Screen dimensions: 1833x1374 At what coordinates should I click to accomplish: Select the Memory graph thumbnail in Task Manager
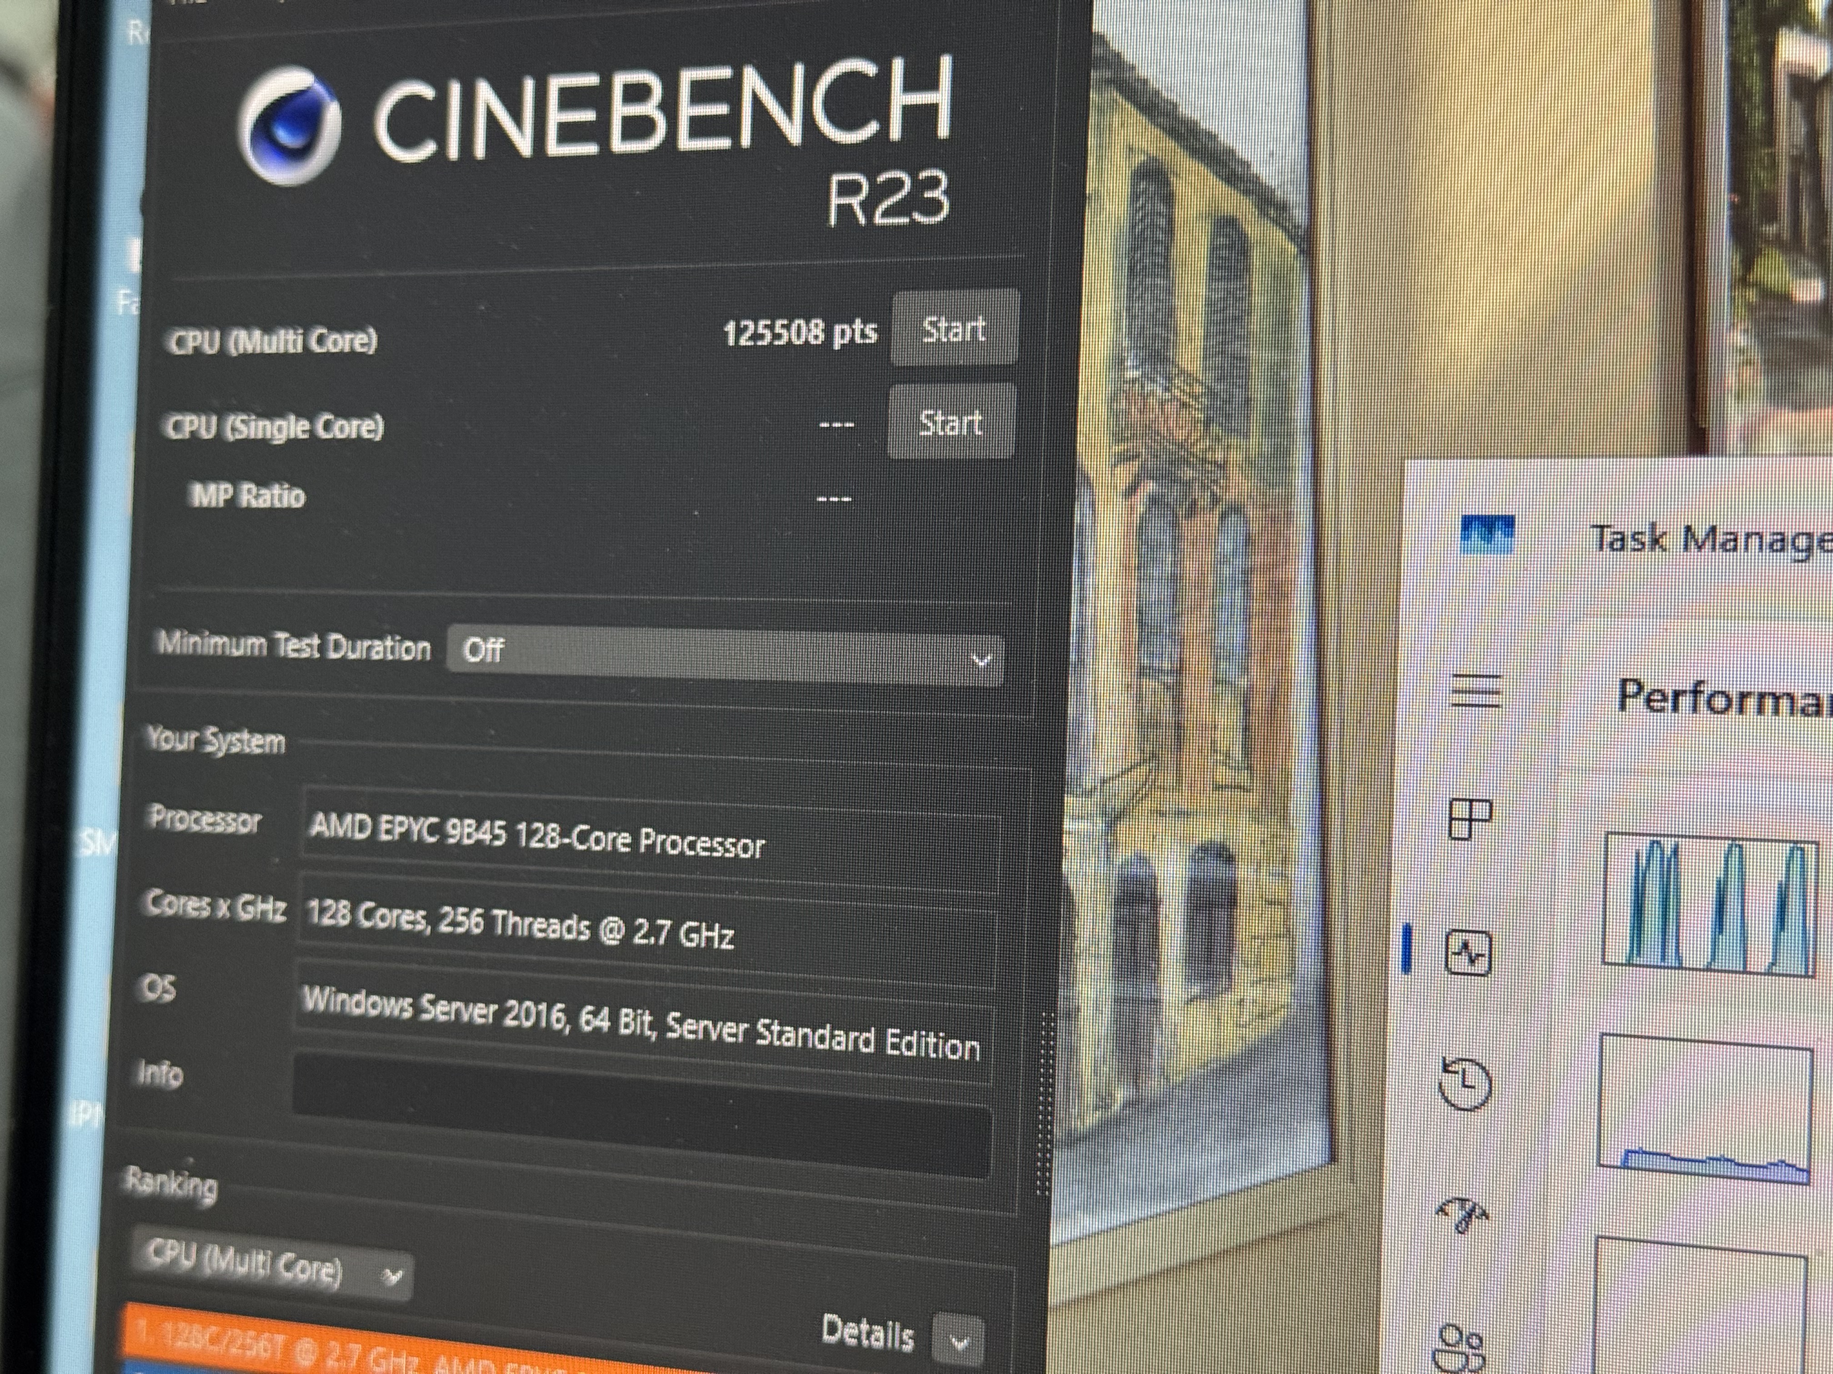1704,1109
